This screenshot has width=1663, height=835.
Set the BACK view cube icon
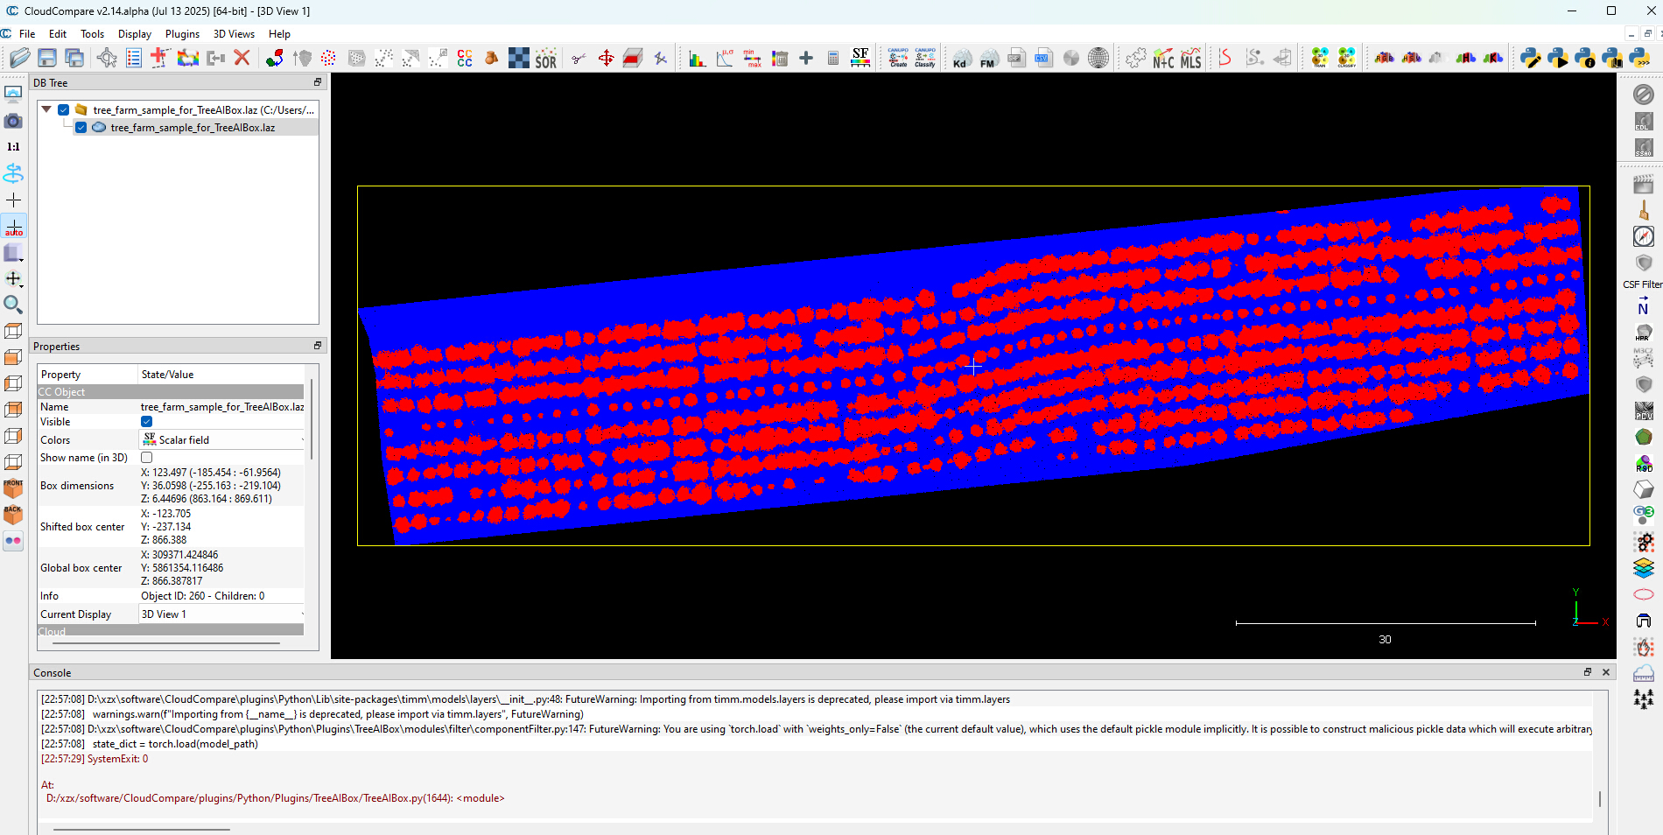(x=13, y=515)
